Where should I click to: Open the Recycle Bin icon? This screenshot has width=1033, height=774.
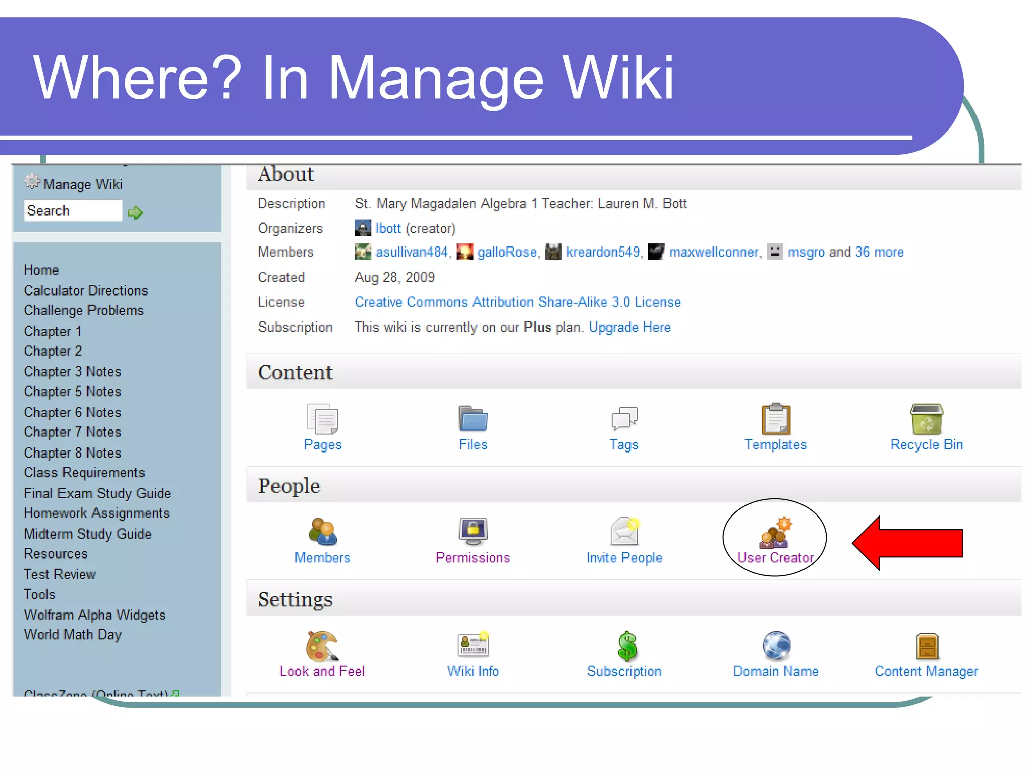pos(927,419)
